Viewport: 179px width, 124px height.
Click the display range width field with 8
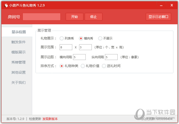tap(66, 47)
